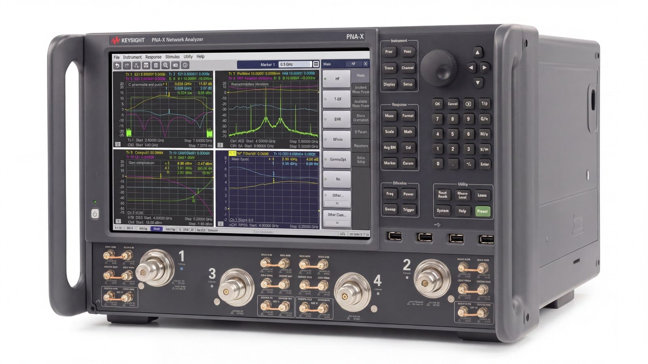The image size is (648, 364).
Task: Tap the Cal hardkey
Action: tap(408, 148)
